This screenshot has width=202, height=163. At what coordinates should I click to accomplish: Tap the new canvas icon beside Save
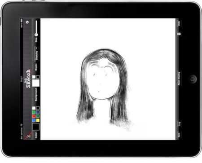tap(179, 123)
